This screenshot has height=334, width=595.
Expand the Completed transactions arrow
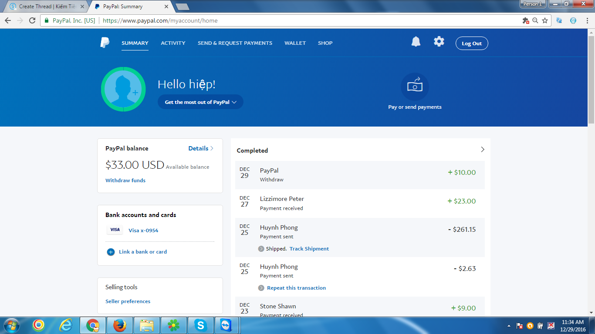482,150
